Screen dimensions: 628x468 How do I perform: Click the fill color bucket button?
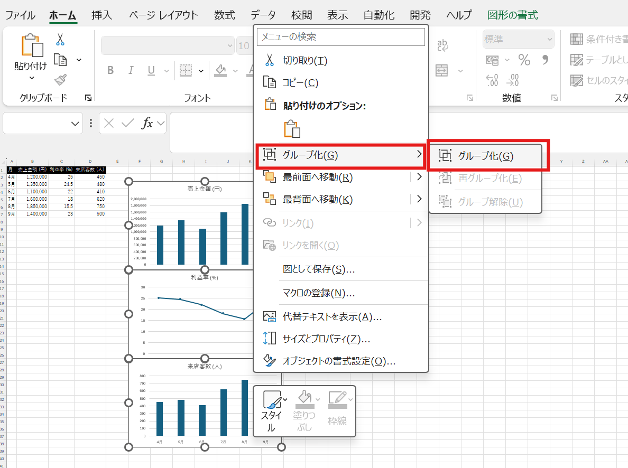pos(221,71)
